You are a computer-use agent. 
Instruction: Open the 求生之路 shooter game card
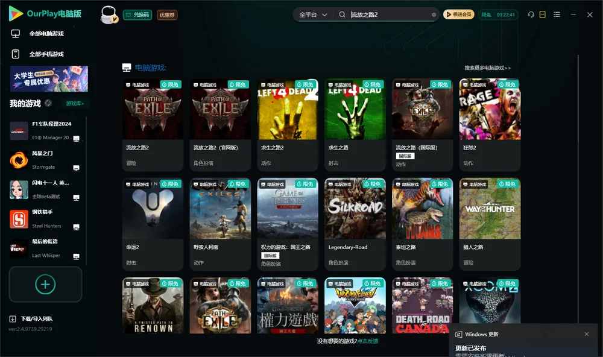pyautogui.click(x=355, y=125)
